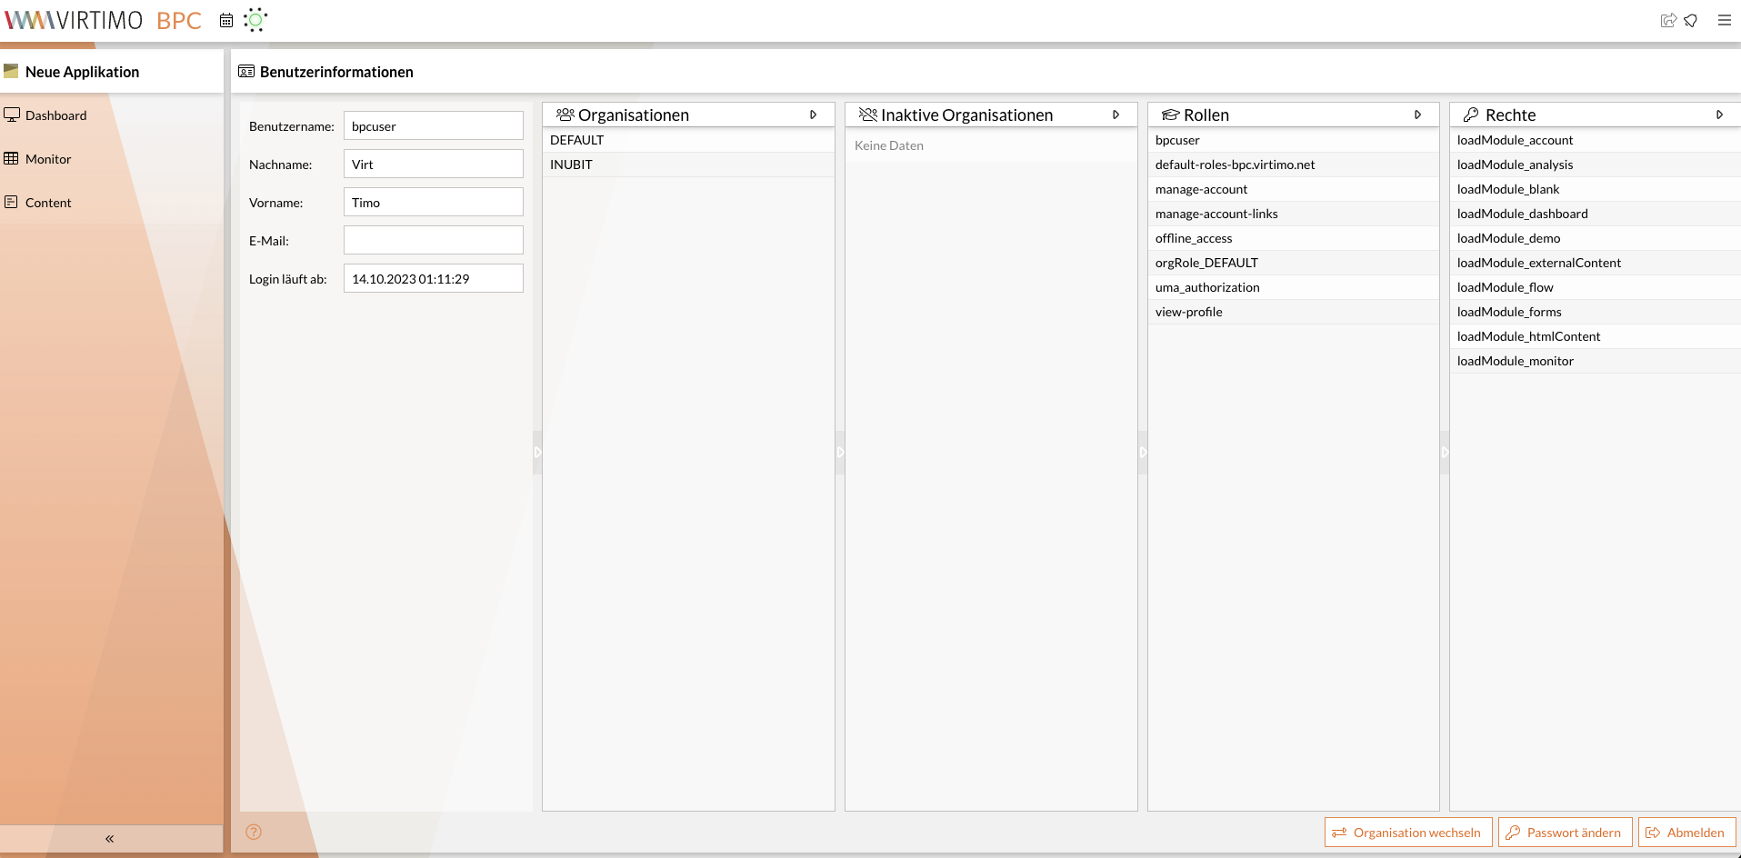Open Dashboard in the sidebar
This screenshot has height=858, width=1741.
click(55, 115)
